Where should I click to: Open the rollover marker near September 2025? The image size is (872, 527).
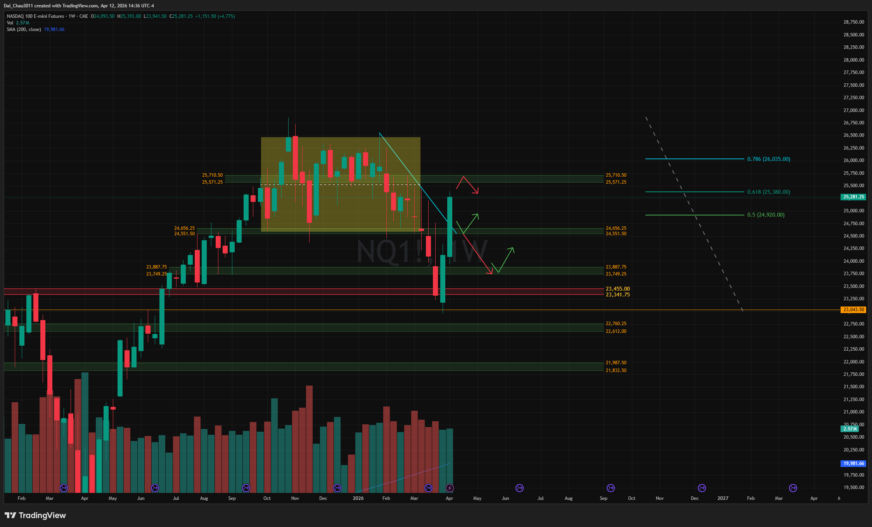246,488
